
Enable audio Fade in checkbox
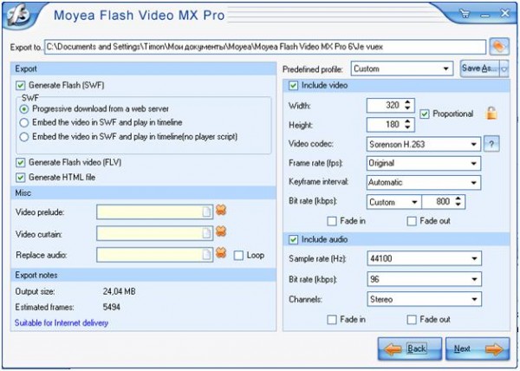tap(332, 320)
